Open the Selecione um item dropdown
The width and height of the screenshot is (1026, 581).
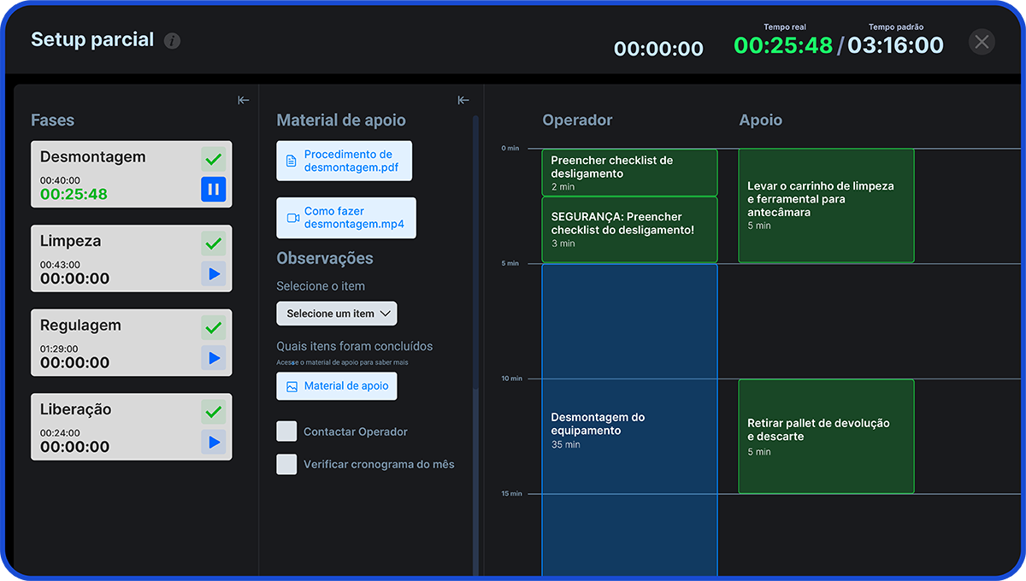coord(337,314)
